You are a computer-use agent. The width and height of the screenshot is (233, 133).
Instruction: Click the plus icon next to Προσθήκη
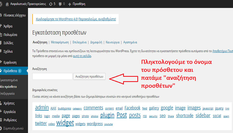pyautogui.click(x=70, y=4)
